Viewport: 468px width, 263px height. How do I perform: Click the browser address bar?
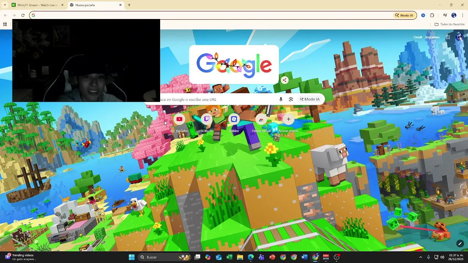click(212, 15)
